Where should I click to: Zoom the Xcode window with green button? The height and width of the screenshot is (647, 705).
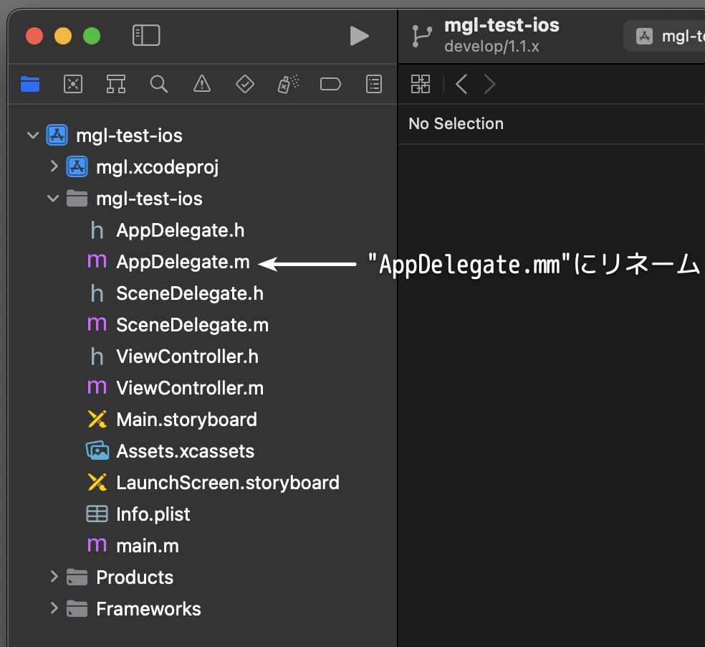coord(92,36)
